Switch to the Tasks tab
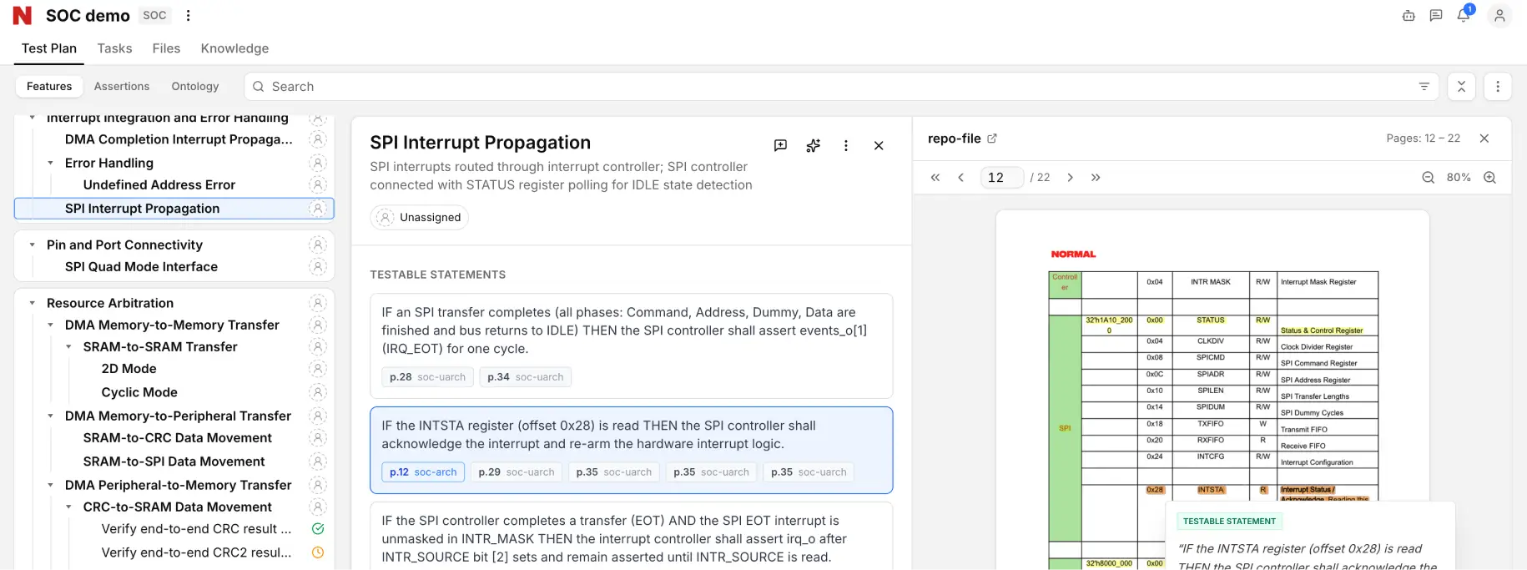The height and width of the screenshot is (570, 1527). (x=114, y=48)
